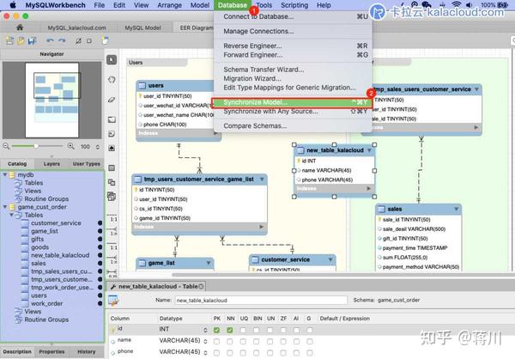Select Compare Schemas menu entry
This screenshot has height=359, width=515.
(x=293, y=126)
